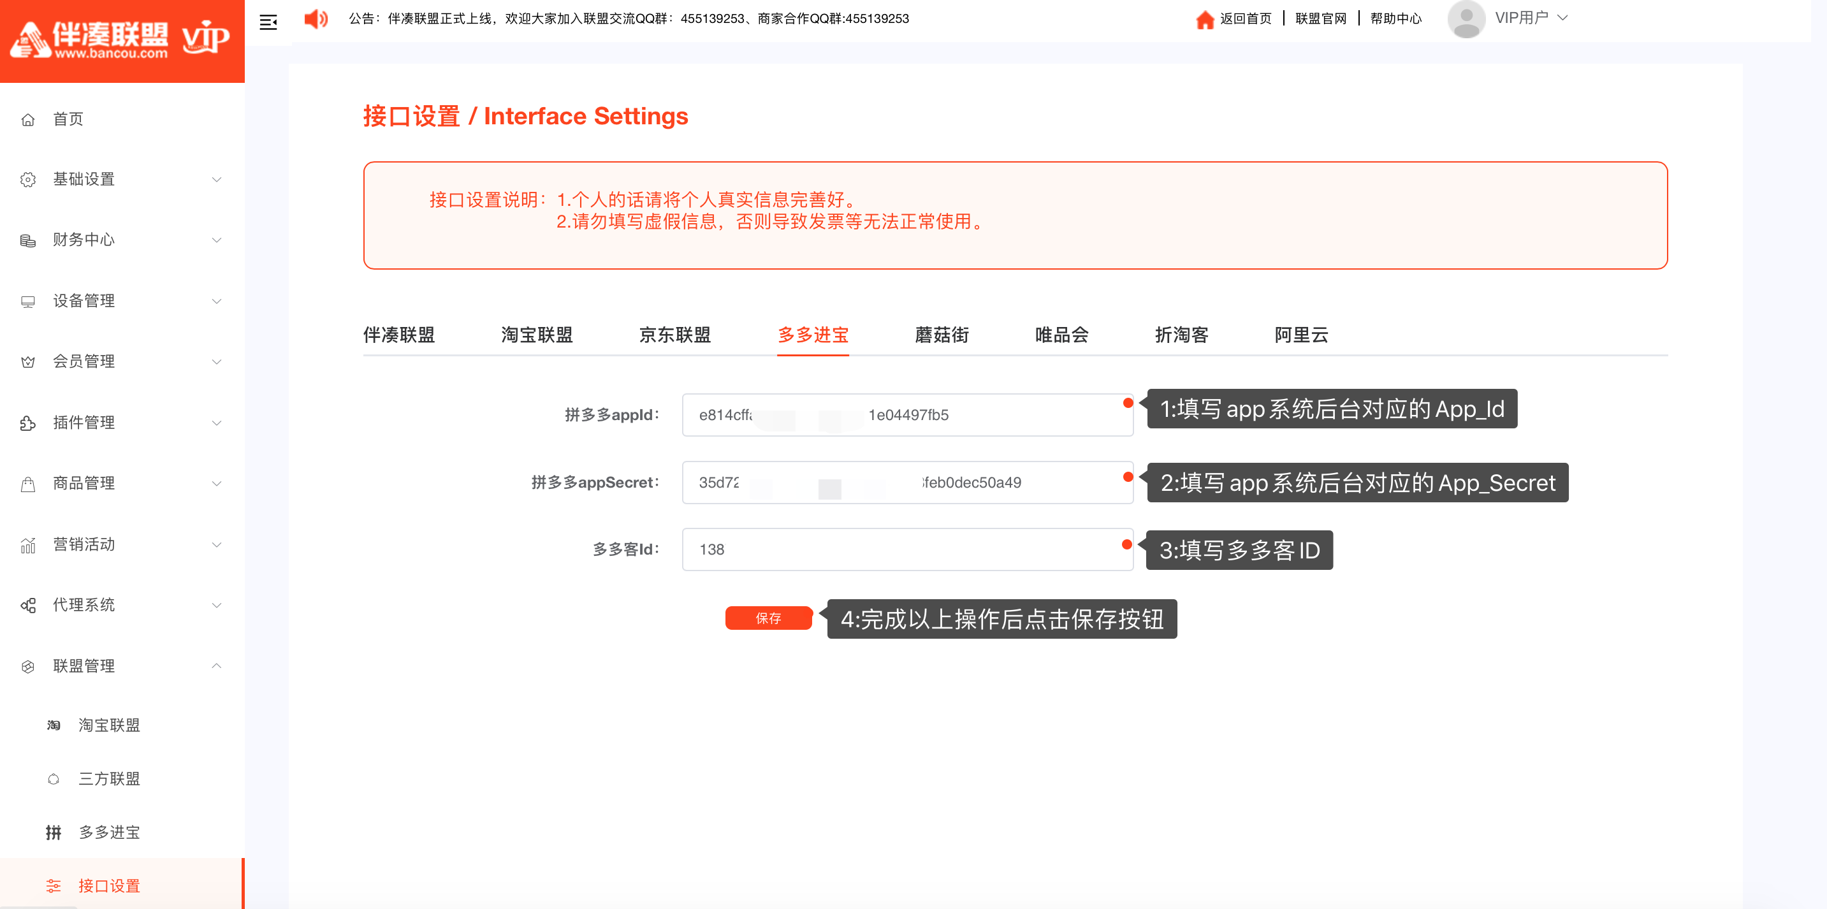Screen dimensions: 1827x909
Task: Click the 联盟管理 cube icon
Action: (27, 667)
